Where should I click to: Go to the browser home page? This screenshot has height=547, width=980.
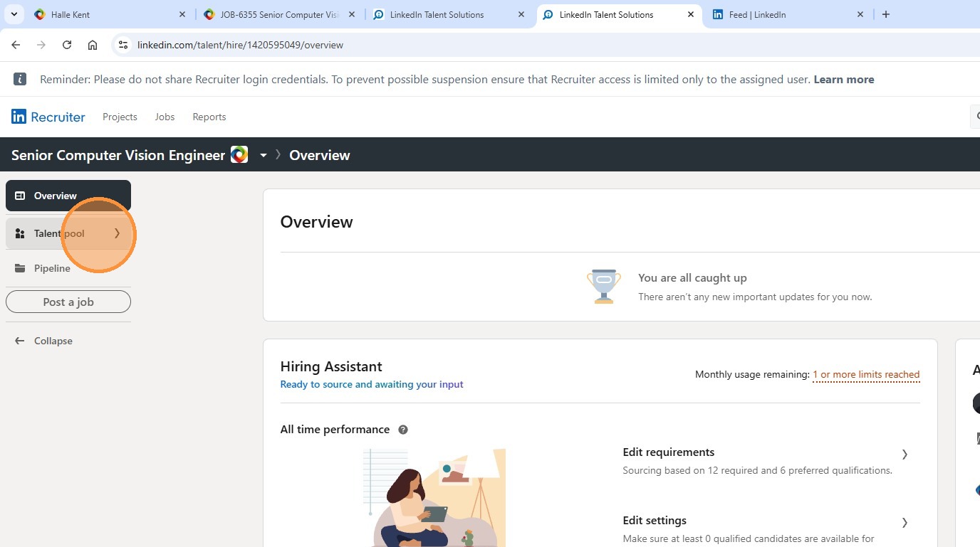(93, 45)
